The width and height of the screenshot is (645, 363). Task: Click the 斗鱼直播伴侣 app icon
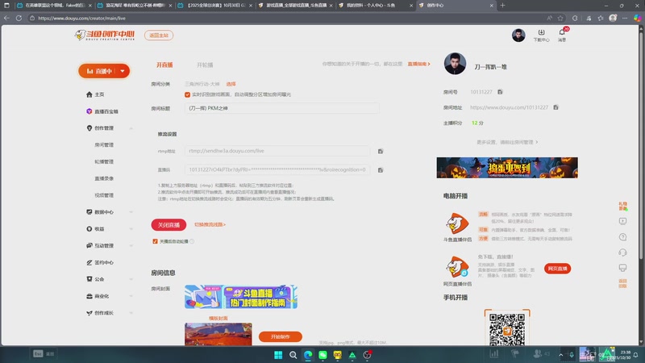coord(457,223)
